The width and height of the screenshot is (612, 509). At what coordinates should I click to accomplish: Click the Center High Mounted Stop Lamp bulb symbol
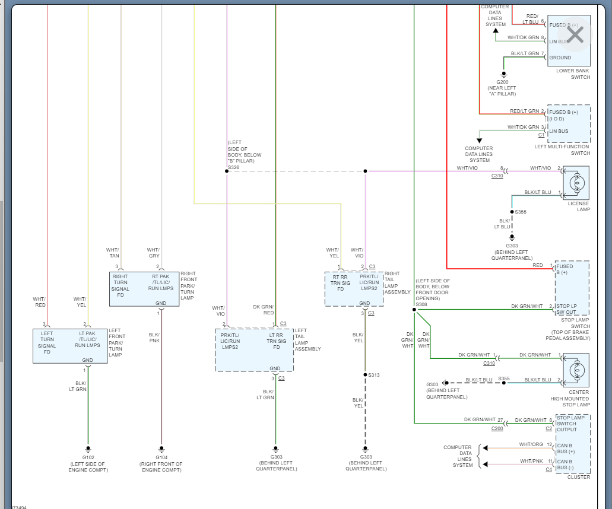pos(576,370)
